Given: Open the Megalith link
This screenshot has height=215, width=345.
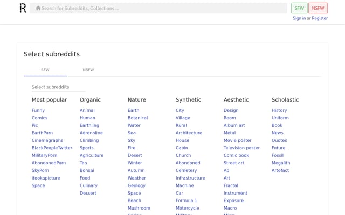Looking at the screenshot, I should click(281, 163).
